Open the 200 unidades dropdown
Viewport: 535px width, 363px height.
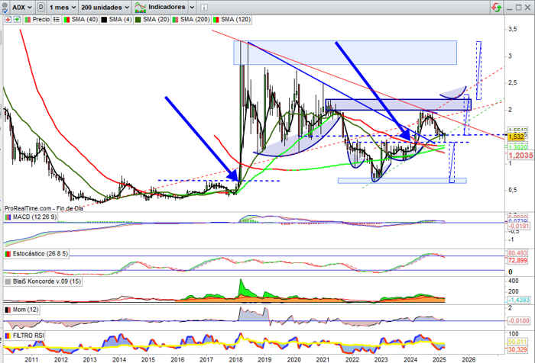pos(105,7)
